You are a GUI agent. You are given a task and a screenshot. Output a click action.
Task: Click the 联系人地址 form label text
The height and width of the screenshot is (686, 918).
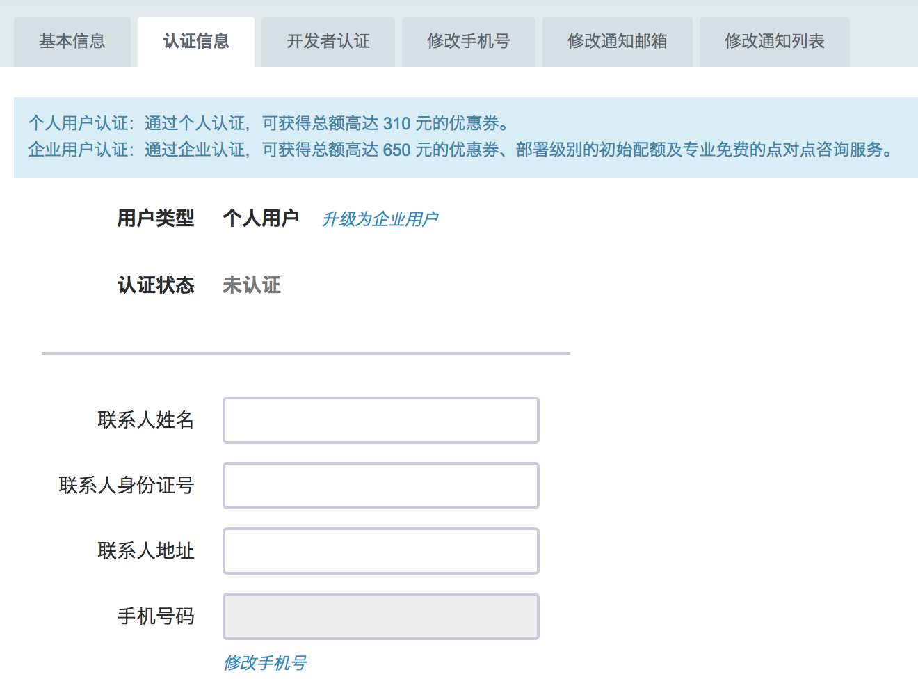(x=146, y=551)
